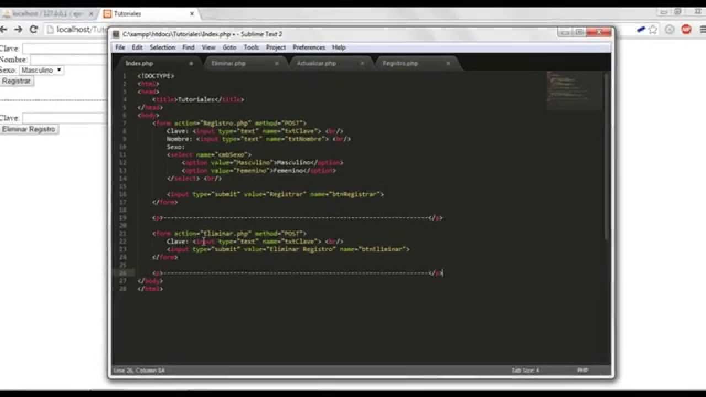Screen dimensions: 706x397
Task: Click 'cmbSexo' select name in code
Action: (x=234, y=155)
